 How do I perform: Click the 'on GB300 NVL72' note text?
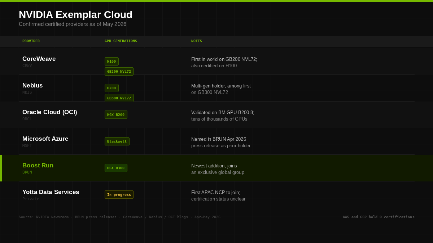[210, 93]
